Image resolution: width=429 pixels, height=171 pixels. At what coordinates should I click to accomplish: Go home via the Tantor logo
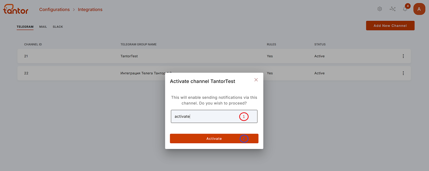click(16, 9)
